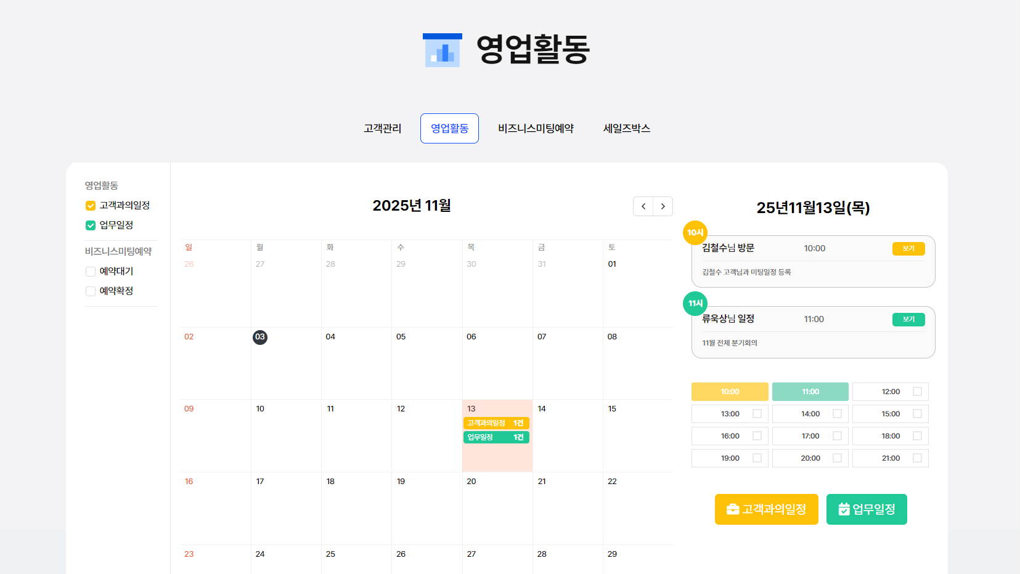Image resolution: width=1020 pixels, height=574 pixels.
Task: Select date 18 on the calendar
Action: 330,482
